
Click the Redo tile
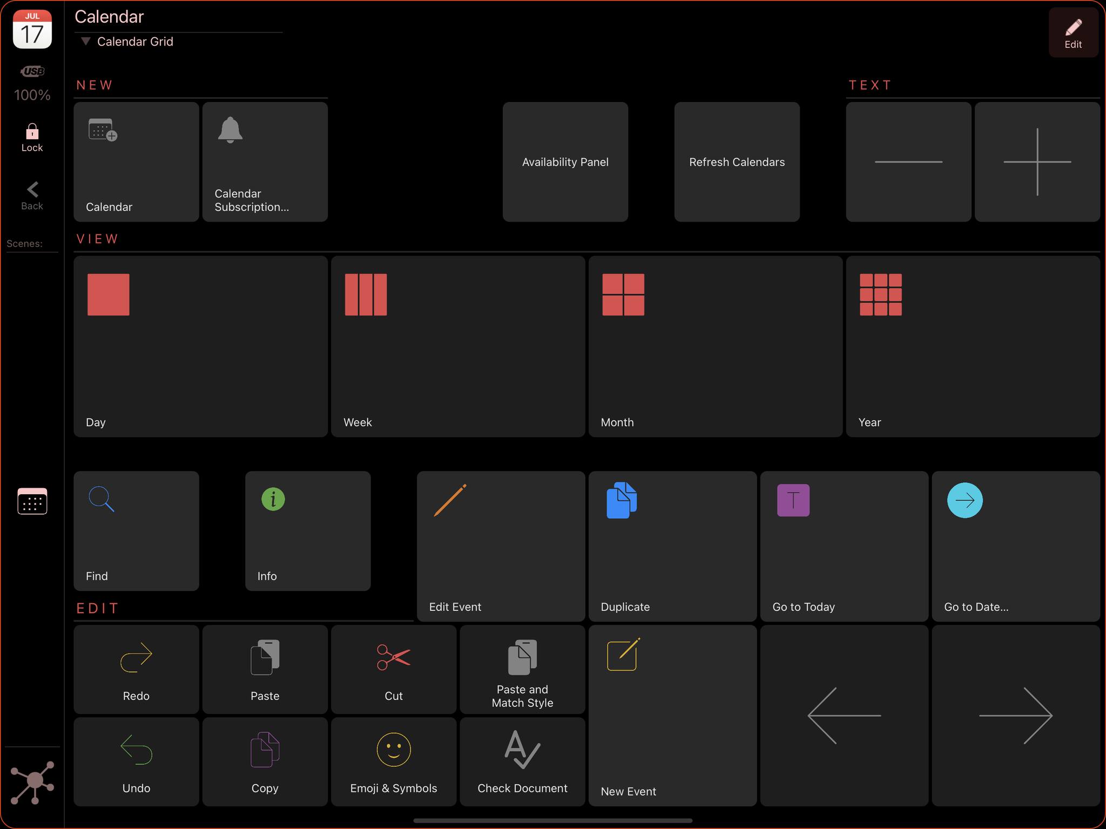click(136, 669)
